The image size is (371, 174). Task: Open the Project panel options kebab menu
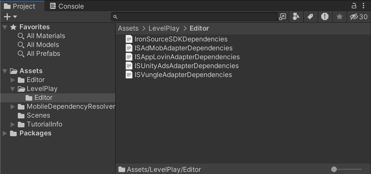coord(363,6)
